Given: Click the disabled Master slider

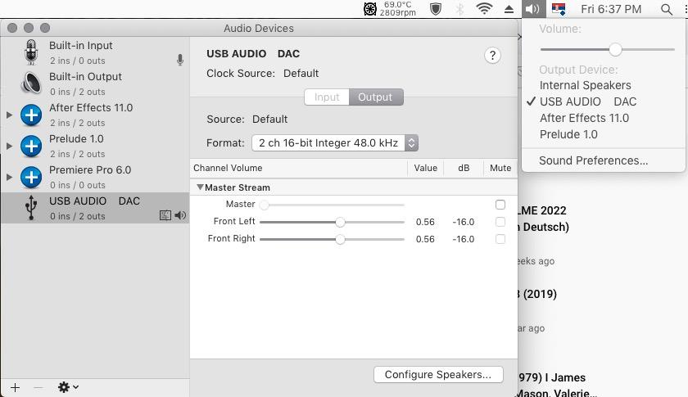Looking at the screenshot, I should 333,205.
